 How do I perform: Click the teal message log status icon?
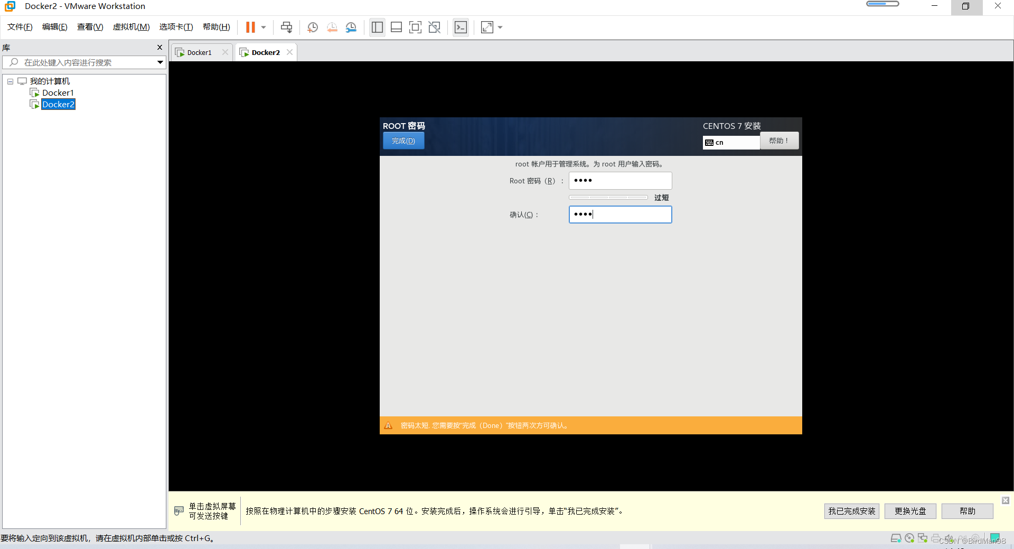pyautogui.click(x=995, y=538)
